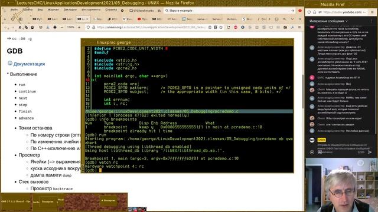
Task: Open the Вид menu
Action: click(x=40, y=9)
